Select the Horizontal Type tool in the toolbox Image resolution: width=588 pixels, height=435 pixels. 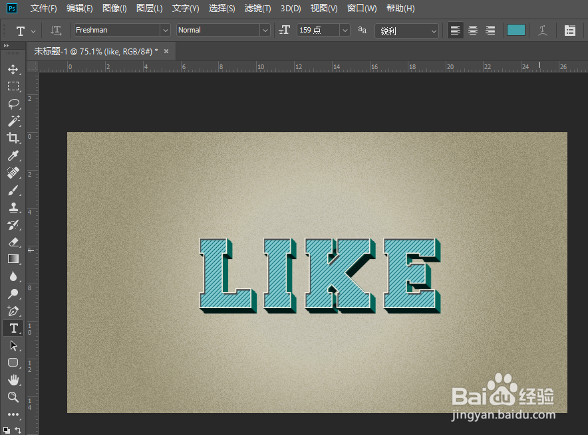(13, 328)
